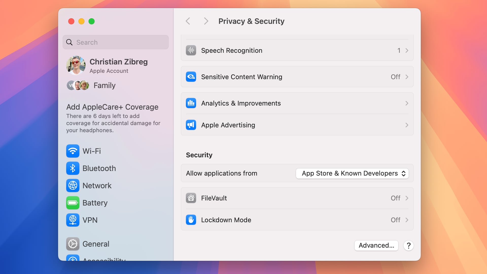Open Apple Advertising settings
487x274 pixels.
(x=297, y=125)
